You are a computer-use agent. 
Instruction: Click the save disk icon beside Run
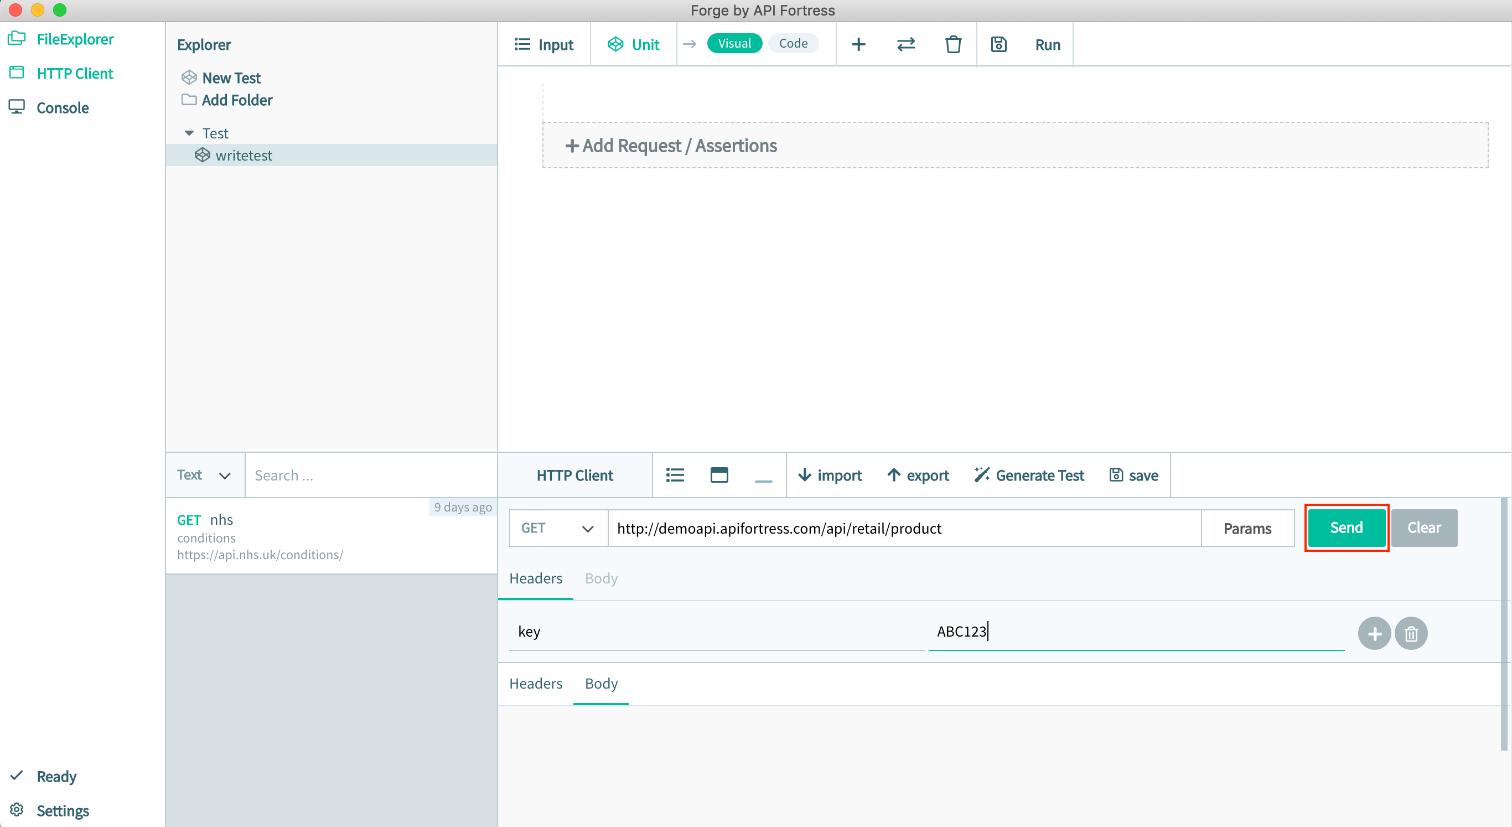pyautogui.click(x=998, y=45)
